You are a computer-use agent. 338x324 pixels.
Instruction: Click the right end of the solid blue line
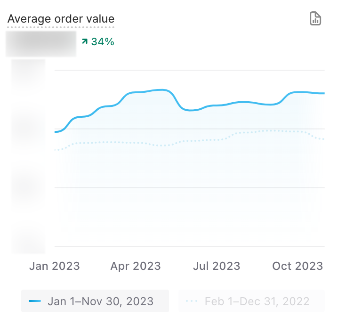click(324, 93)
